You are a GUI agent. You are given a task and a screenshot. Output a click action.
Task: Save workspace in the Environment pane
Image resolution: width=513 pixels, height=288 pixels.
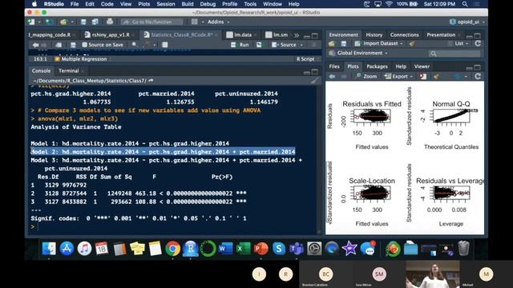pos(344,43)
